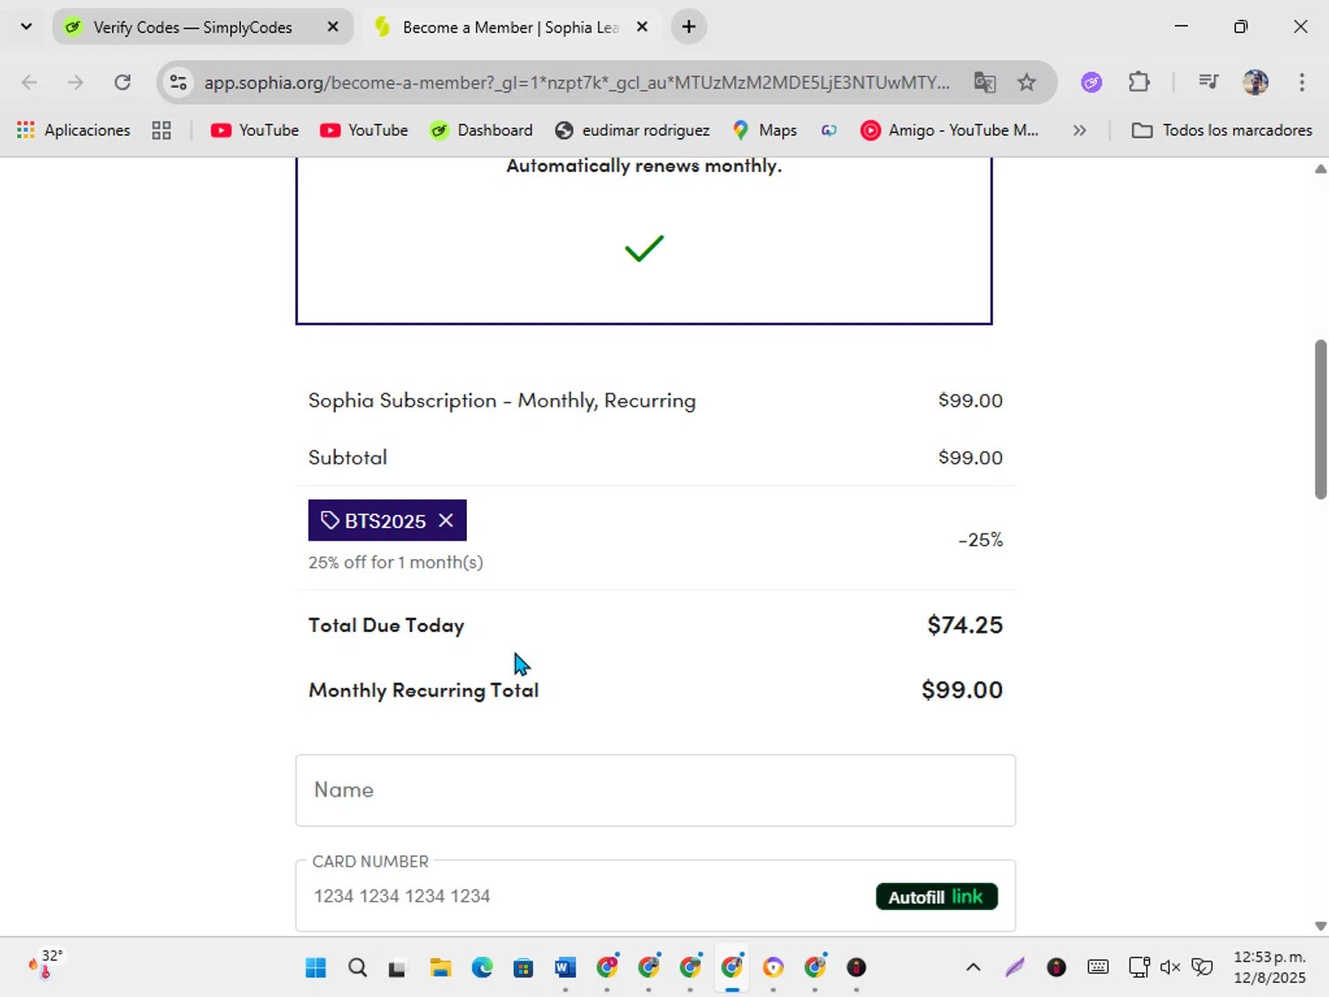The height and width of the screenshot is (997, 1329).
Task: Bookmark this page with the star icon
Action: pos(1026,82)
